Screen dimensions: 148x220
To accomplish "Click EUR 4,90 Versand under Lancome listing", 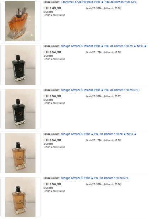I will pos(54,15).
